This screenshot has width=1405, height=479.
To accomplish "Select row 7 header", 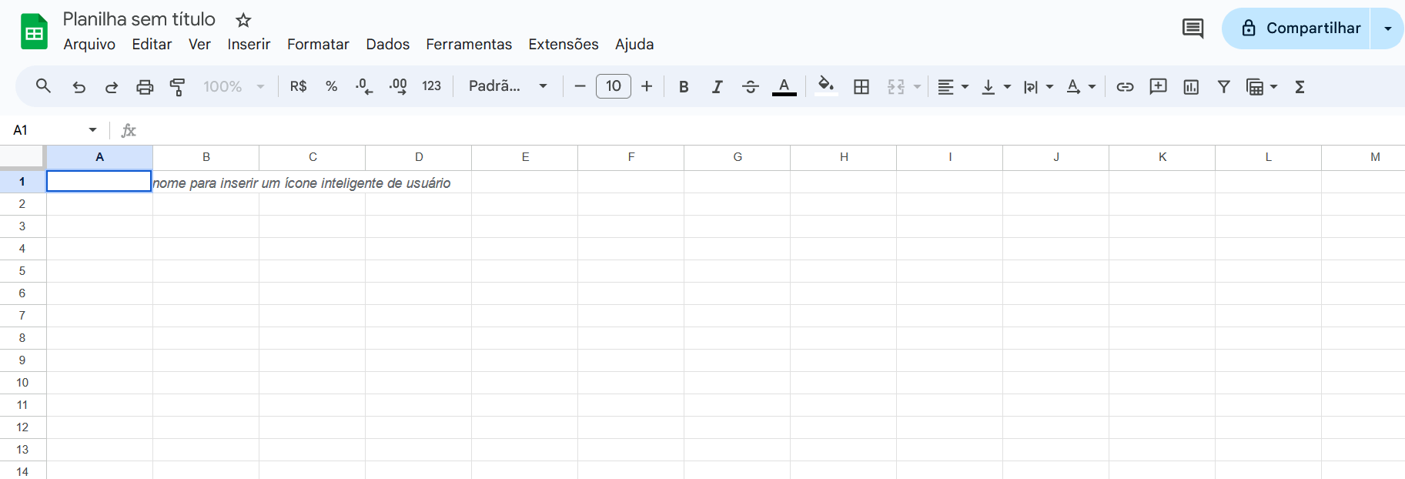I will tap(22, 316).
